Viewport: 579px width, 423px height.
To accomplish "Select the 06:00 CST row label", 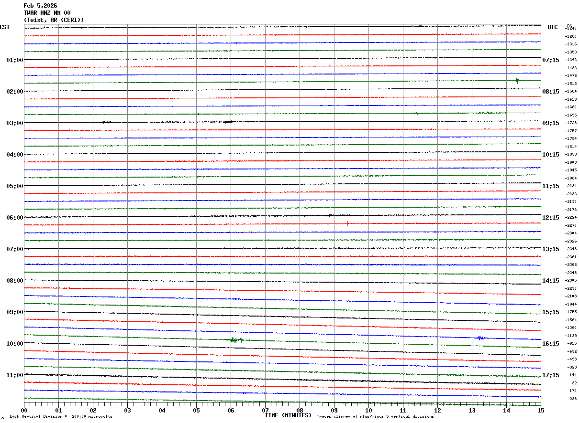I will pyautogui.click(x=15, y=218).
